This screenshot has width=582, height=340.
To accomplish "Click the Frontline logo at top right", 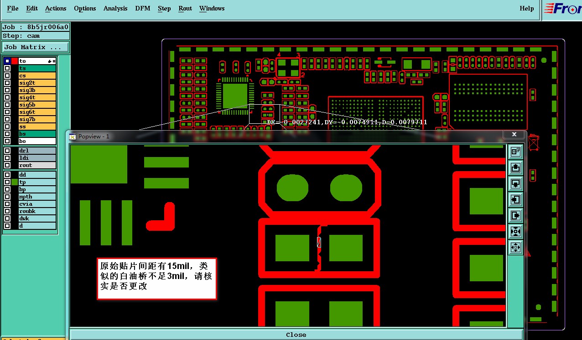I will click(562, 9).
